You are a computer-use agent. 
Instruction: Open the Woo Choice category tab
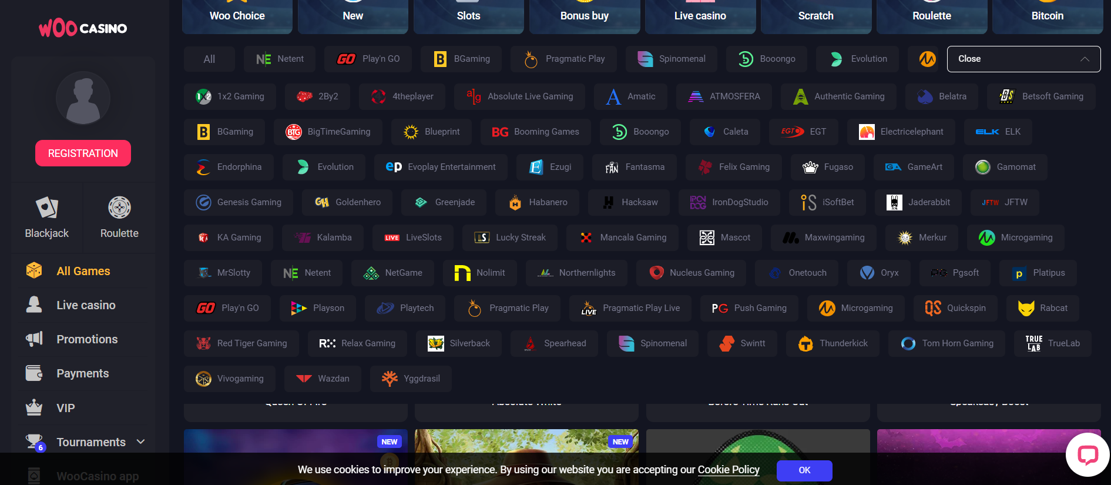point(237,16)
